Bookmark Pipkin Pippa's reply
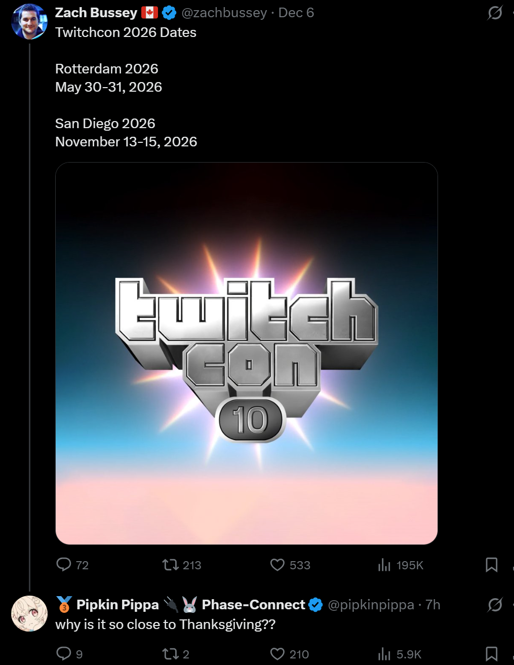Image resolution: width=514 pixels, height=665 pixels. point(491,654)
